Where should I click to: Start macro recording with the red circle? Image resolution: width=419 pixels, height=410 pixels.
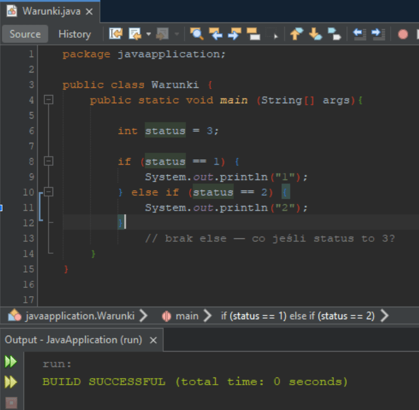(403, 34)
